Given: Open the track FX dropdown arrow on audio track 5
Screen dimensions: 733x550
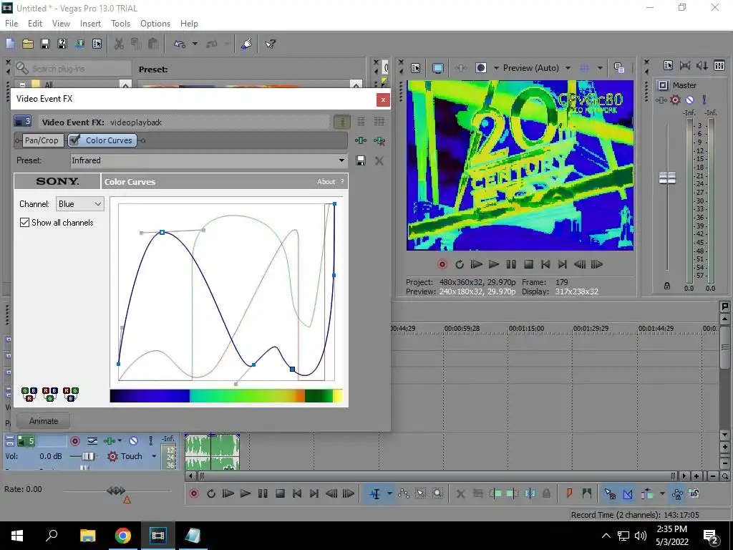Looking at the screenshot, I should click(x=120, y=441).
